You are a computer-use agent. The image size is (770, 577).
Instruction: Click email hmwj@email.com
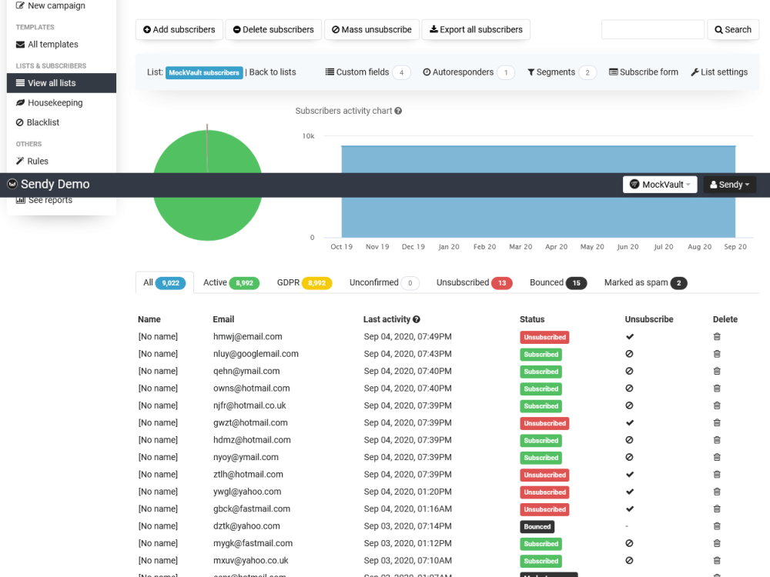247,337
